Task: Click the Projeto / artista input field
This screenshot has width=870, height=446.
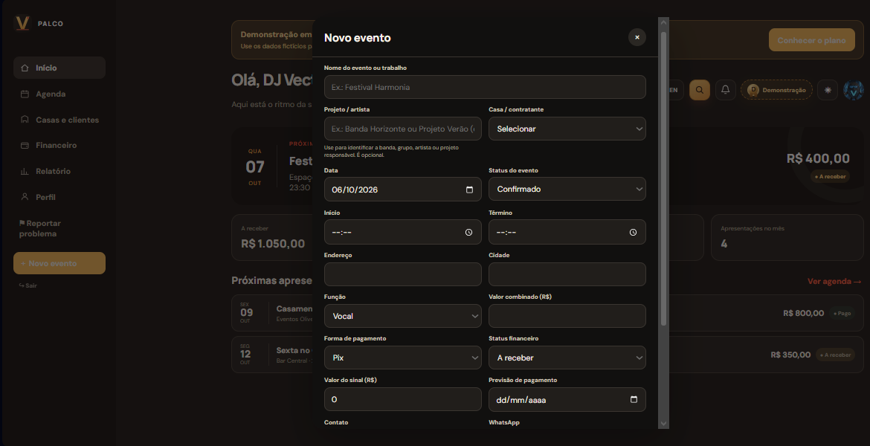Action: tap(403, 129)
